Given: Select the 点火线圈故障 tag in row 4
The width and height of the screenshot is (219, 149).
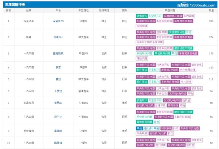Looking at the screenshot, I should tap(188, 70).
